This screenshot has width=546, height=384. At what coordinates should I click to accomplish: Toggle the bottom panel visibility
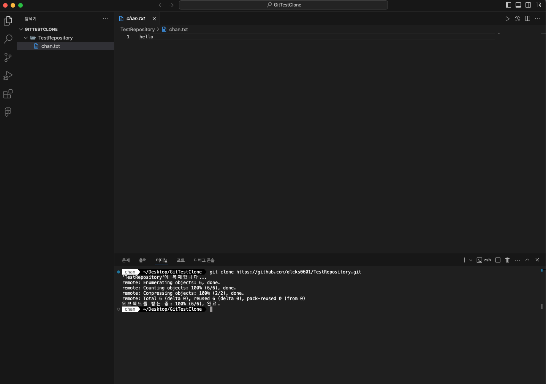[x=518, y=5]
